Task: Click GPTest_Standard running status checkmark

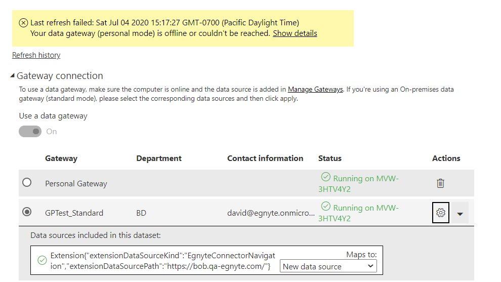Action: (x=325, y=206)
